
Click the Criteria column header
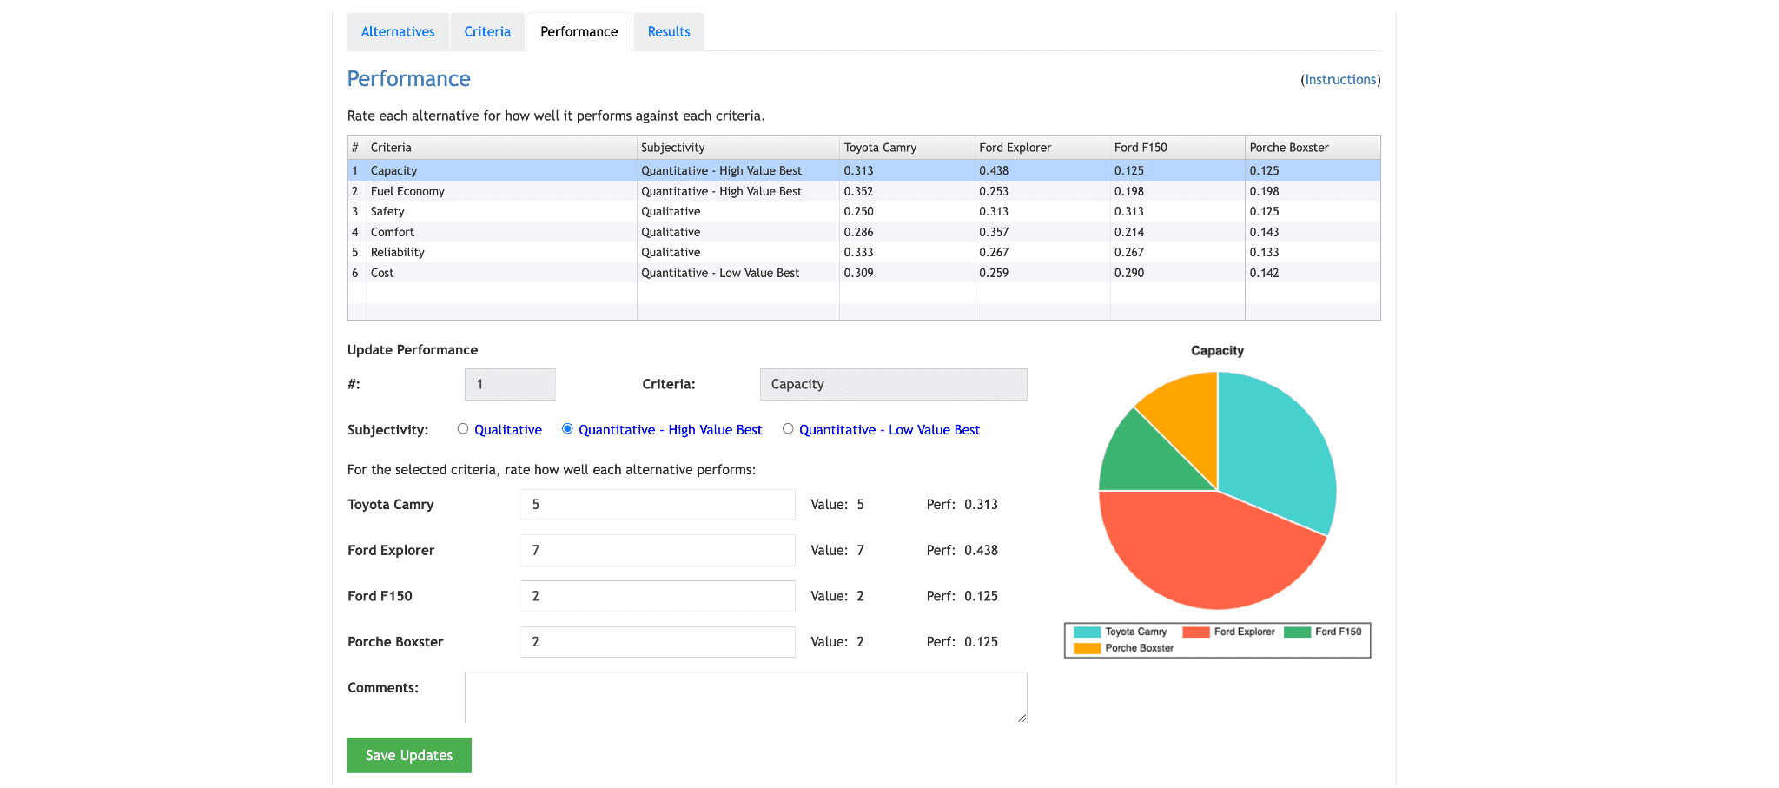pyautogui.click(x=501, y=148)
